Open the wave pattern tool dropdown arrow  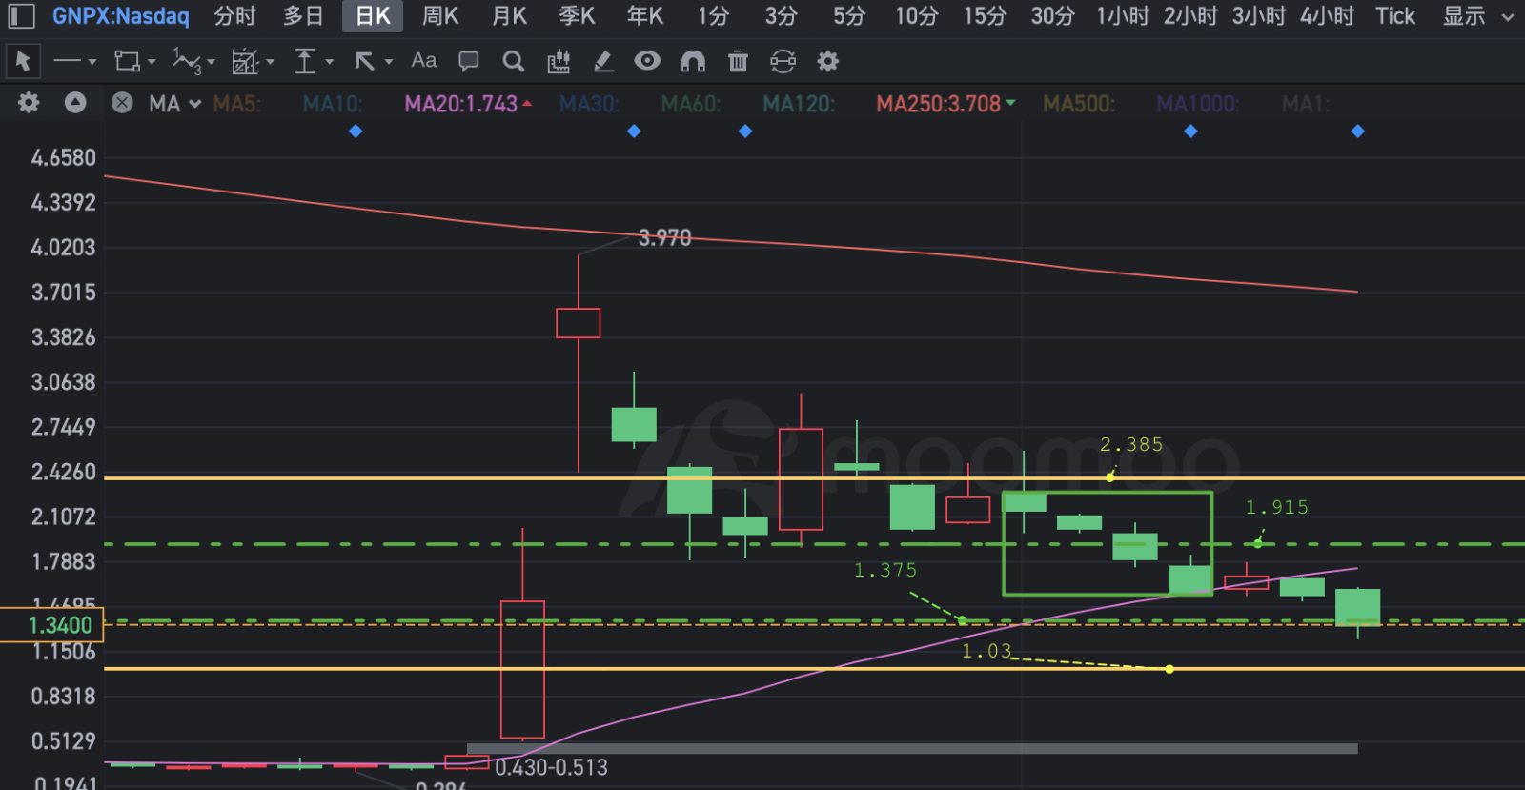(211, 62)
